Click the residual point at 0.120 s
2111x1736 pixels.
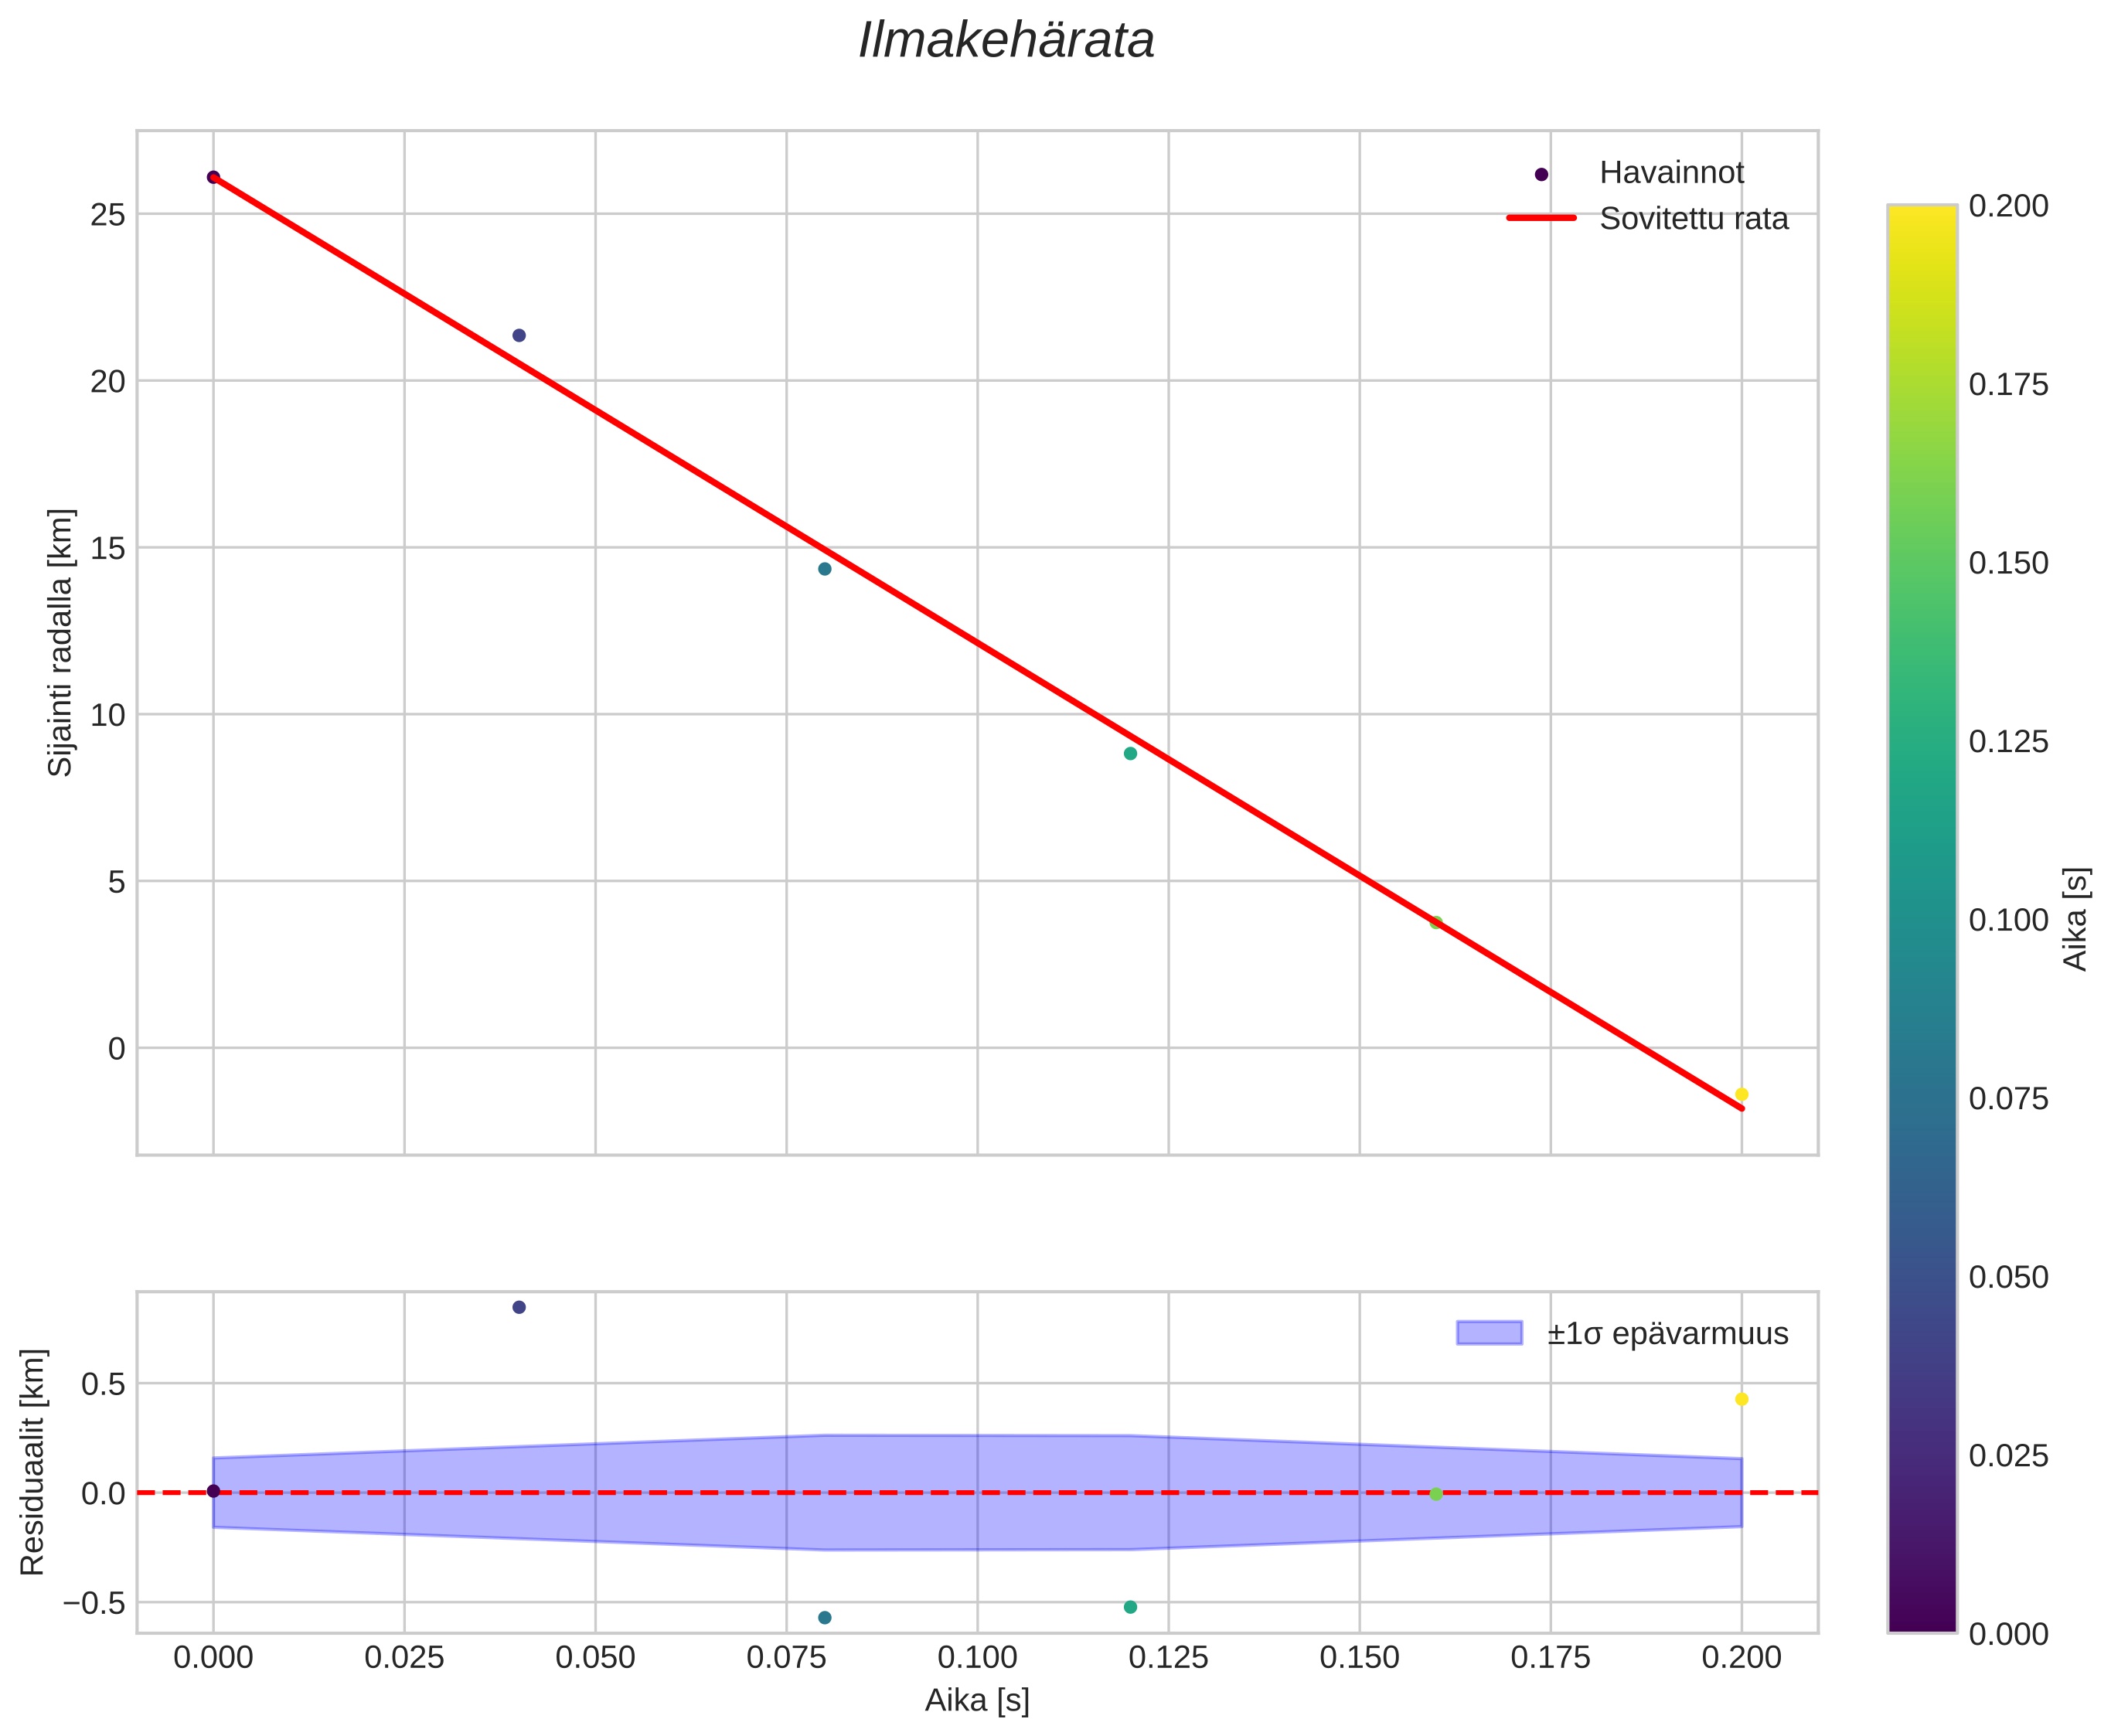1130,1607
